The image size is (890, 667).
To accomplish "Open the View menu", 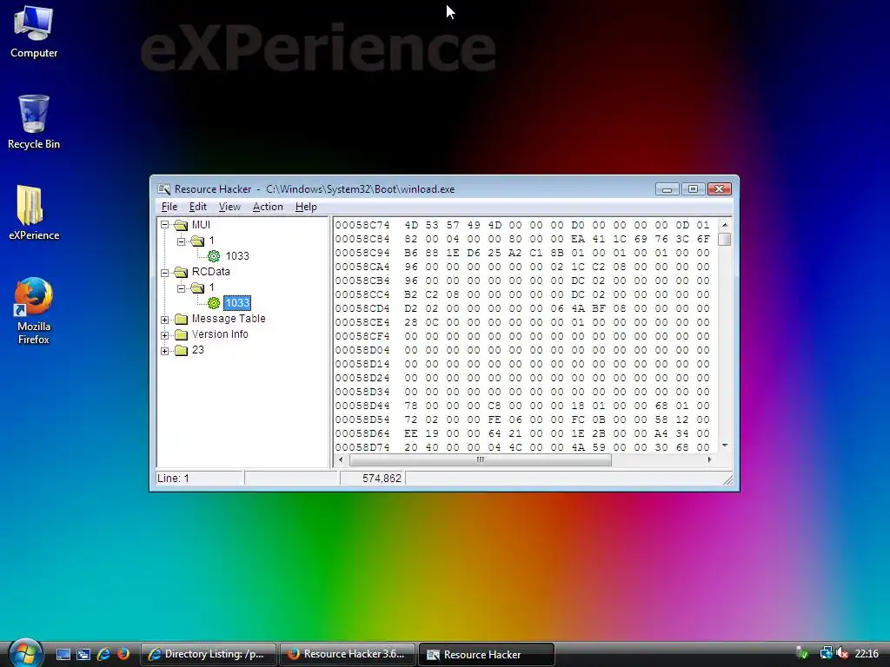I will click(x=229, y=207).
